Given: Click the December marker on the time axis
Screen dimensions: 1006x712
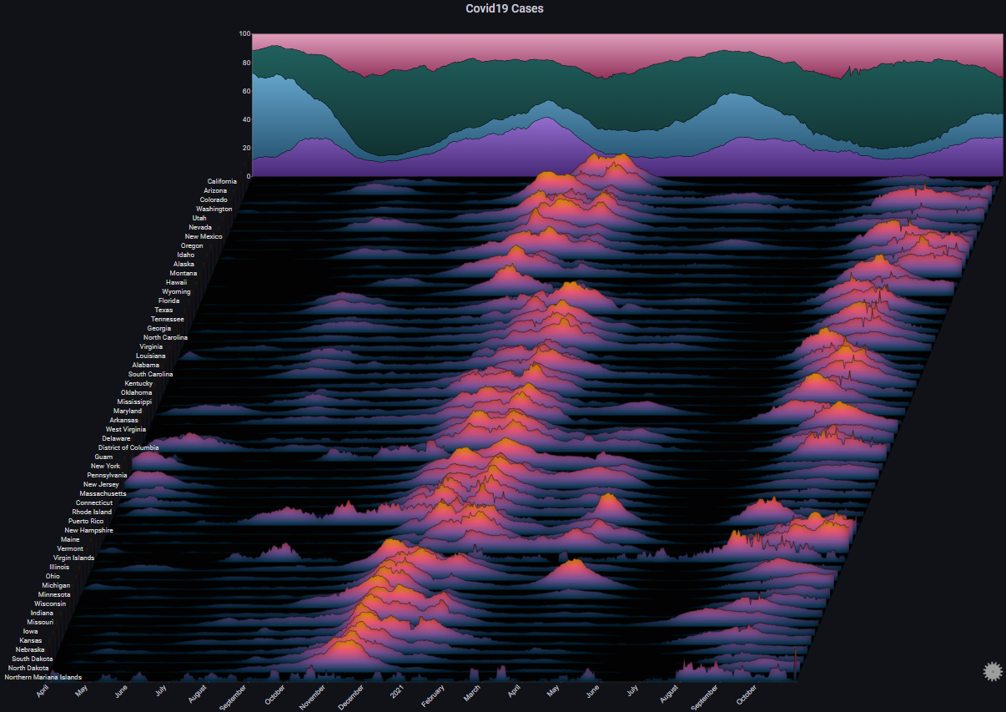Looking at the screenshot, I should [350, 698].
